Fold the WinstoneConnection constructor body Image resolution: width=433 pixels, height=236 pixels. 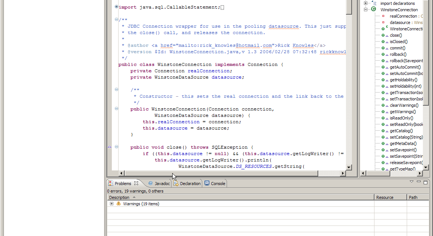click(116, 109)
